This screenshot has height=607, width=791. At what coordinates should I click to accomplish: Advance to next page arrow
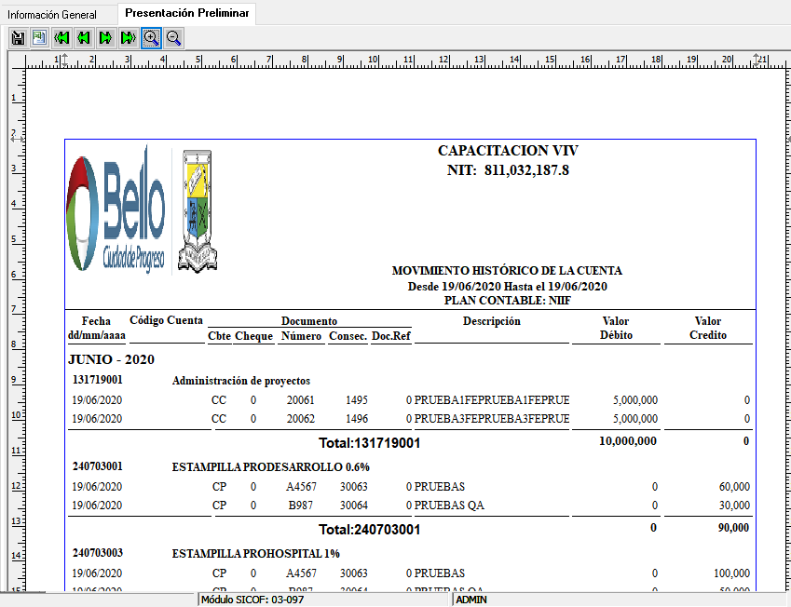[105, 38]
